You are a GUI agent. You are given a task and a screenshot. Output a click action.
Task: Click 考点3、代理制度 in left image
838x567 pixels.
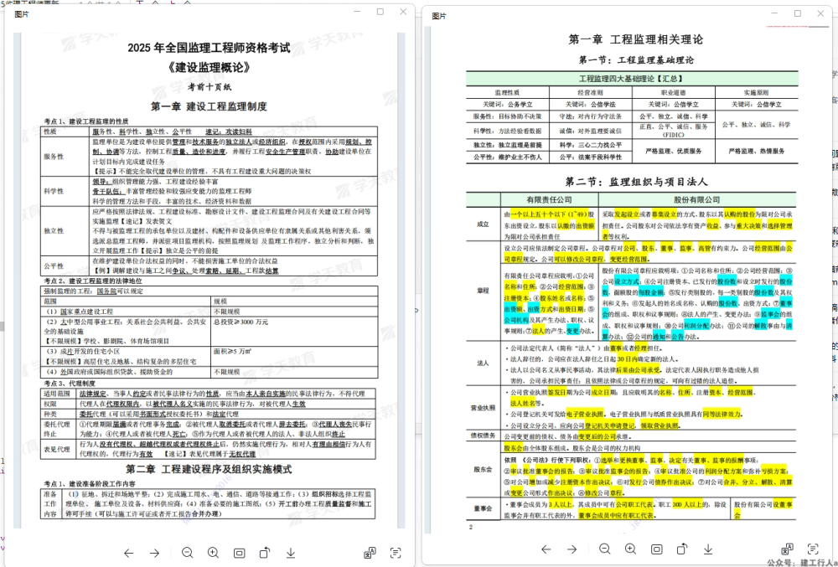(70, 384)
